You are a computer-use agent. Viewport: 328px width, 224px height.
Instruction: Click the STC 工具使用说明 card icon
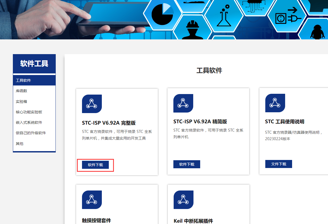(275, 103)
